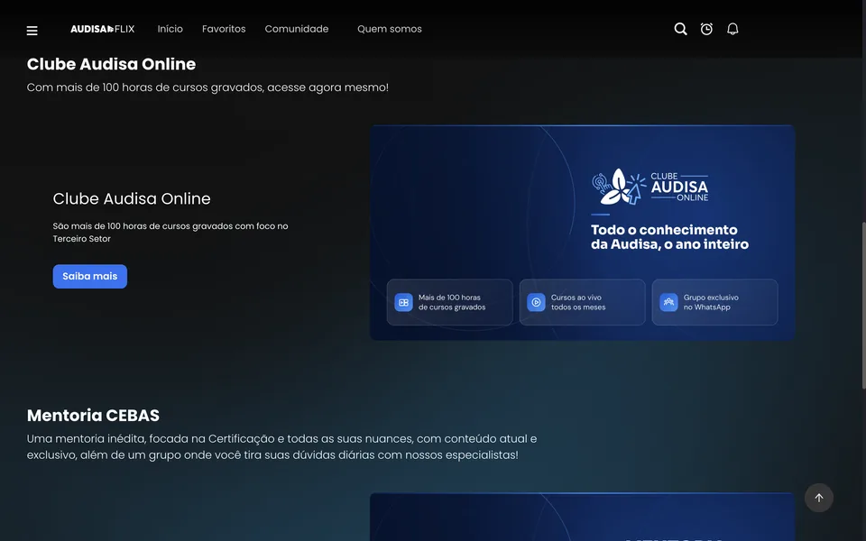Click the 'Mais de 100 horas de cursos gravados' card
866x541 pixels.
pyautogui.click(x=449, y=302)
